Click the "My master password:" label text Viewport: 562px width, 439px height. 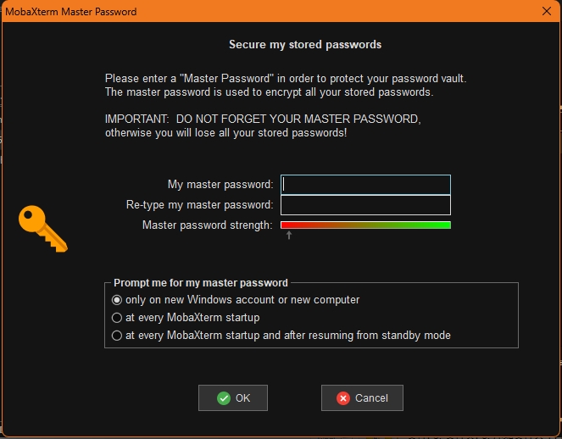pos(220,185)
